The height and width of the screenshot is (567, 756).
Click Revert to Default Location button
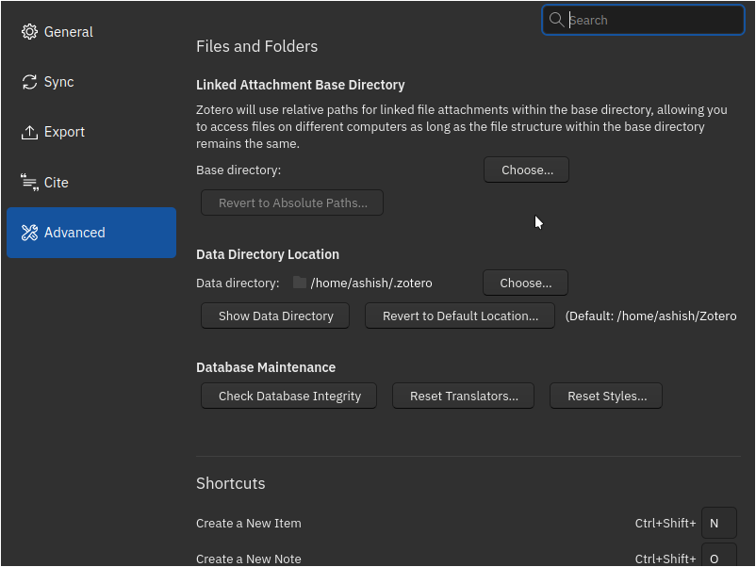[x=460, y=316]
